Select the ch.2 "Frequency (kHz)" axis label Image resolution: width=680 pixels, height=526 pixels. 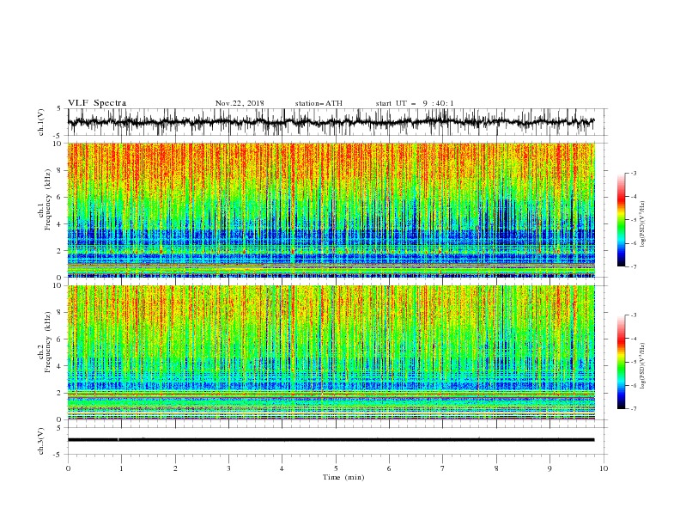(x=48, y=342)
